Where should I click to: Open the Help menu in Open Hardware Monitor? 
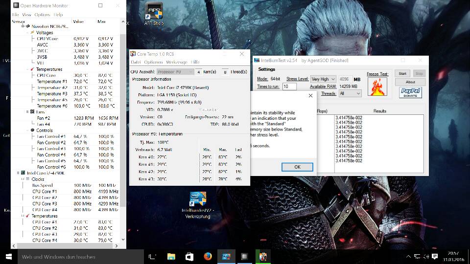point(58,15)
